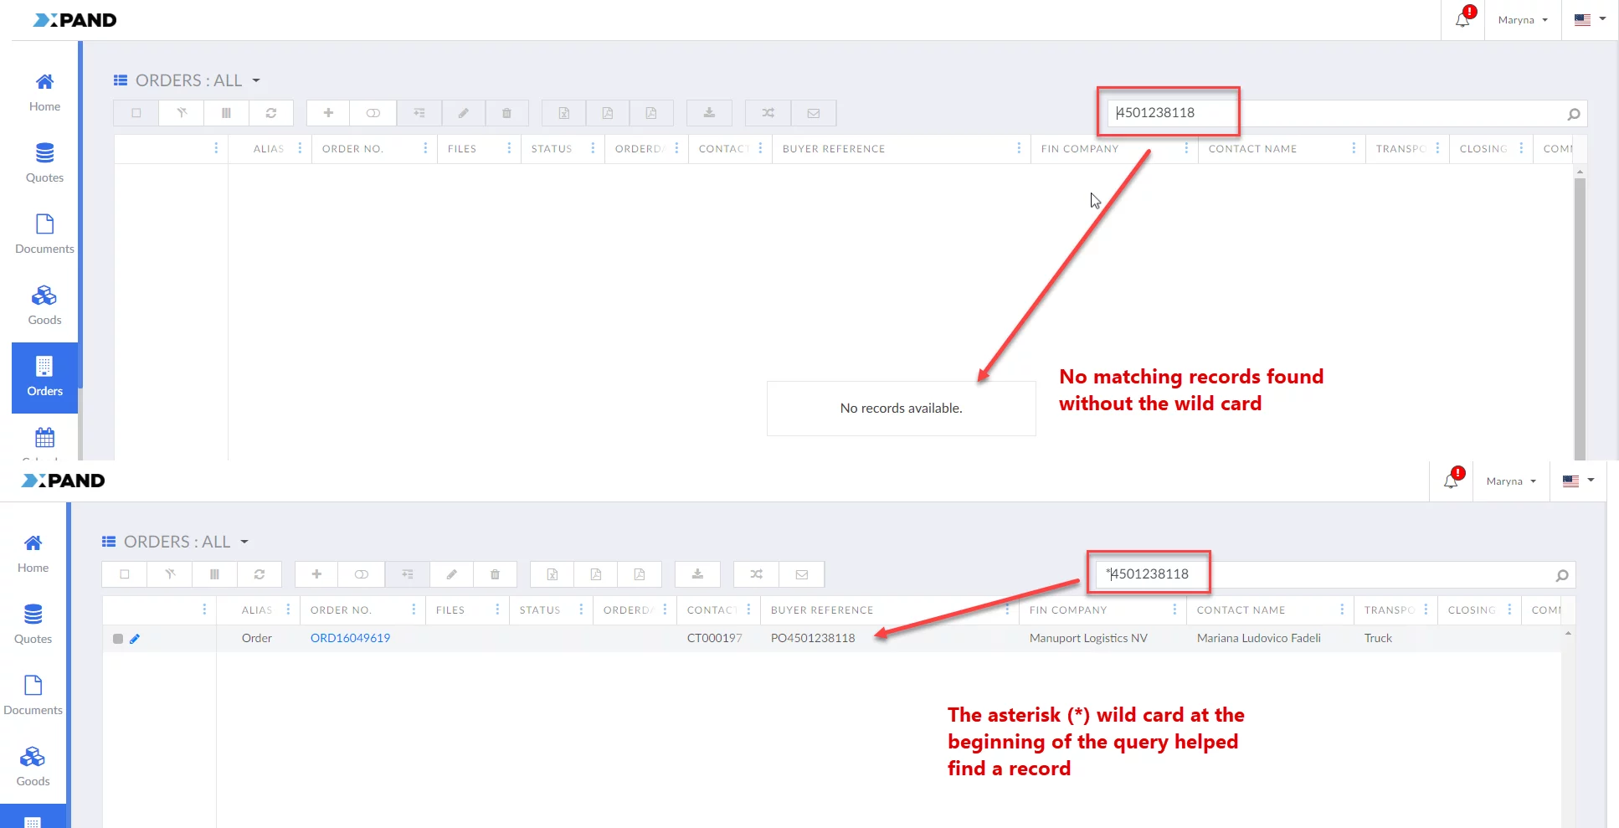The height and width of the screenshot is (828, 1619).
Task: Click the search field containing *4501238118
Action: click(x=1331, y=574)
